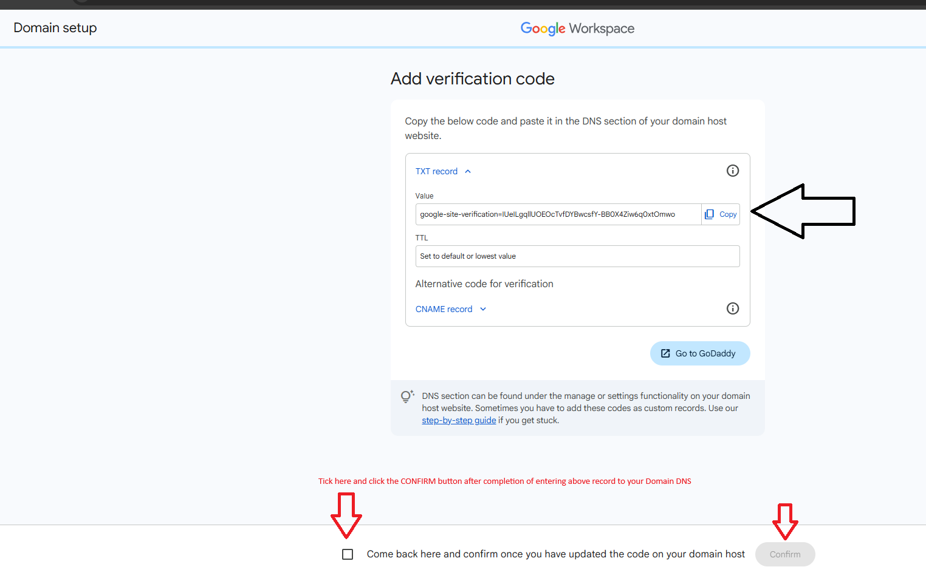The height and width of the screenshot is (578, 926).
Task: Click the Google Workspace logo
Action: pos(577,29)
